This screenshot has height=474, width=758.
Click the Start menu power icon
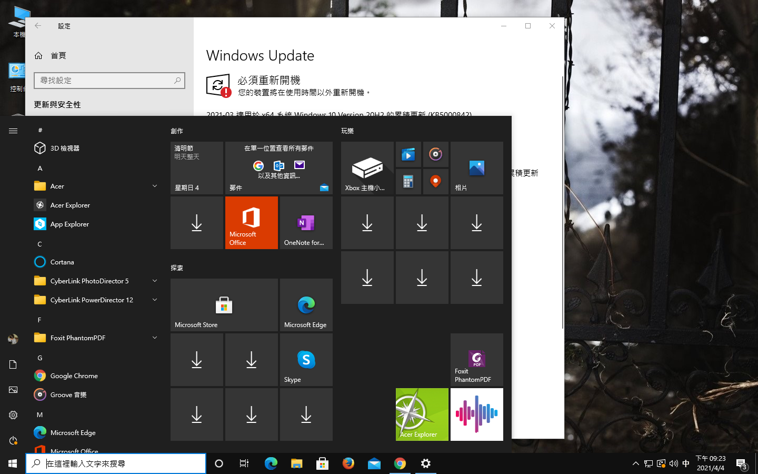[13, 440]
